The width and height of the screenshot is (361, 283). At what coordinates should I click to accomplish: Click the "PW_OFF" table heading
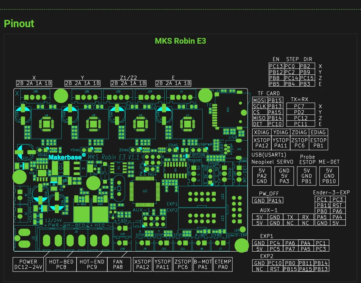[269, 193]
